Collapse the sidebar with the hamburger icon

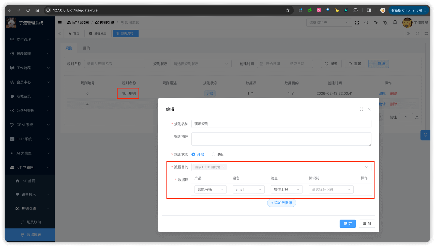tap(60, 23)
